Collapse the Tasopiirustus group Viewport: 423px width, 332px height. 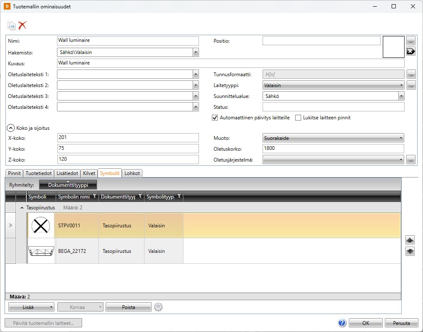coord(22,208)
